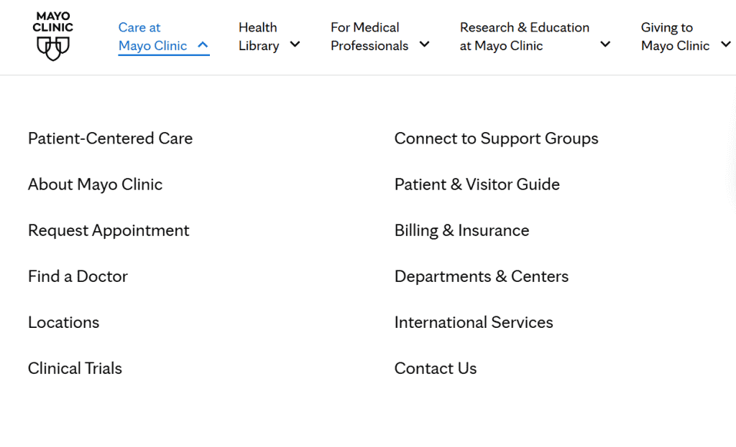Collapse the Care at Mayo Clinic menu
Image resolution: width=736 pixels, height=447 pixels.
point(203,45)
